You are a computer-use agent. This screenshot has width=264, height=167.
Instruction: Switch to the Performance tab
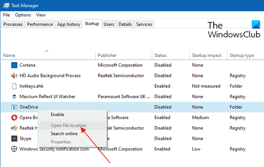pyautogui.click(x=40, y=24)
